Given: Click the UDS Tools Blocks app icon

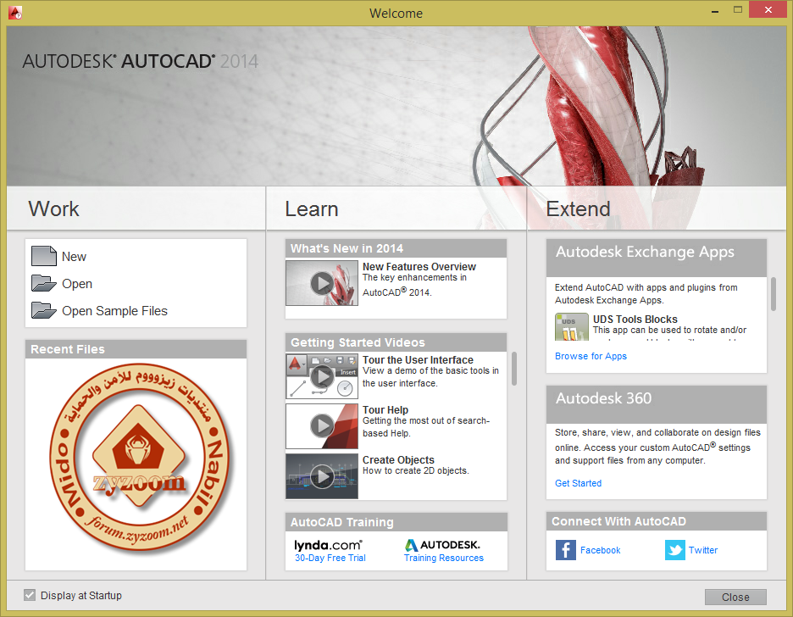Looking at the screenshot, I should [x=572, y=326].
